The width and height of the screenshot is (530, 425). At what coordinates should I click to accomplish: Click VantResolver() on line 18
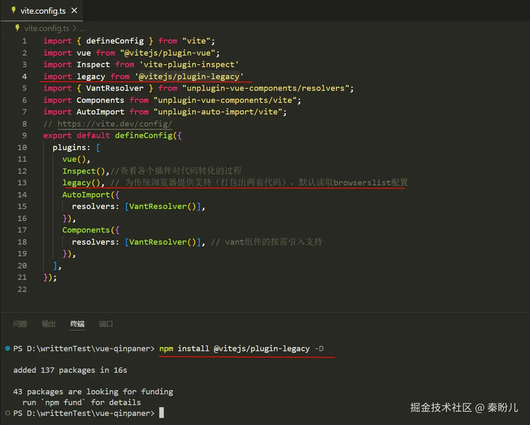[x=163, y=242]
